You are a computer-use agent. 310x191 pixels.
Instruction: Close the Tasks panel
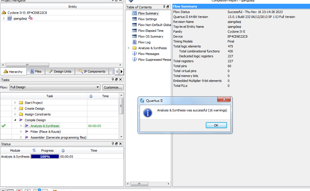(x=120, y=79)
